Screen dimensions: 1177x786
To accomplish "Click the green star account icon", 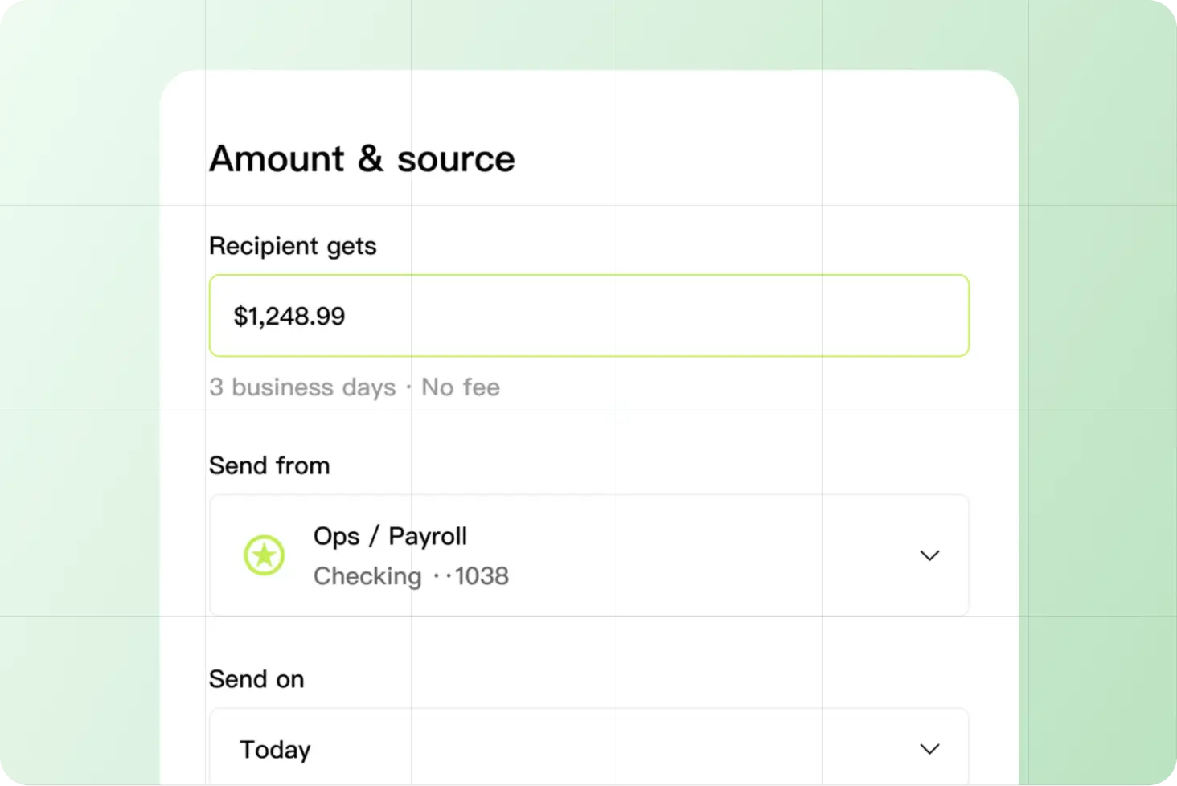I will (x=264, y=555).
